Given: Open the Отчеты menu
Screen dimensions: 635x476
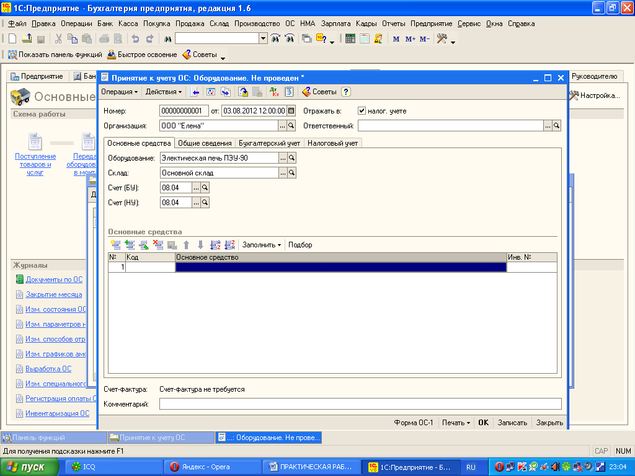Looking at the screenshot, I should tap(393, 24).
